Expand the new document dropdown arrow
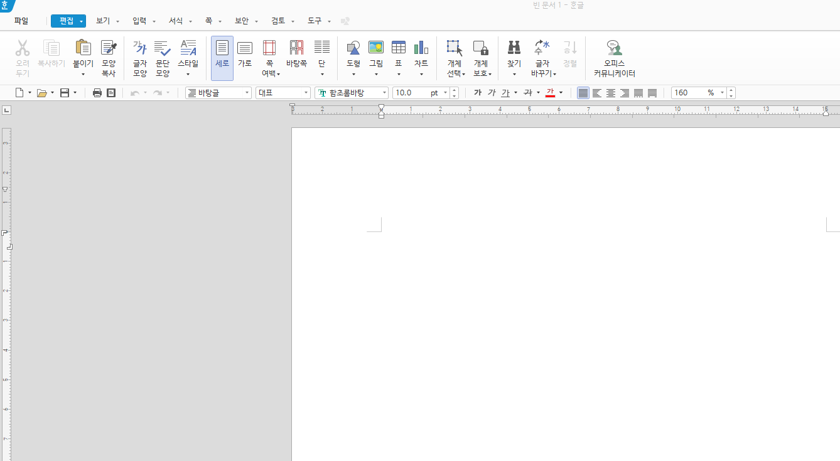 30,93
